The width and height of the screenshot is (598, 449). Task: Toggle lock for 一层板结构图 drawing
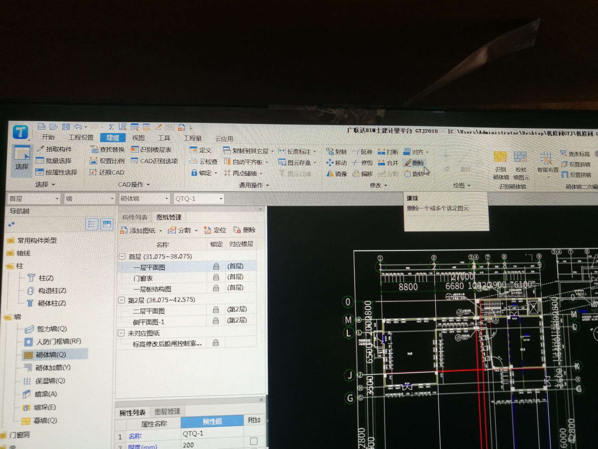tap(216, 288)
